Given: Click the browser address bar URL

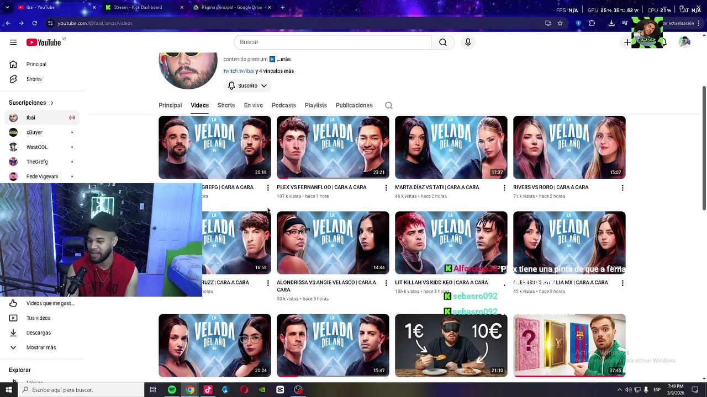Looking at the screenshot, I should click(95, 23).
